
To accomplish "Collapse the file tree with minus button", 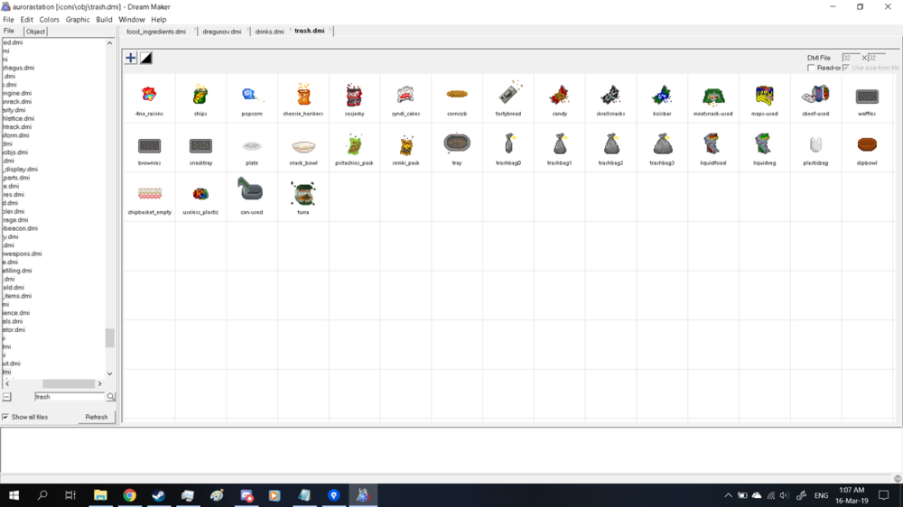I will (x=6, y=397).
